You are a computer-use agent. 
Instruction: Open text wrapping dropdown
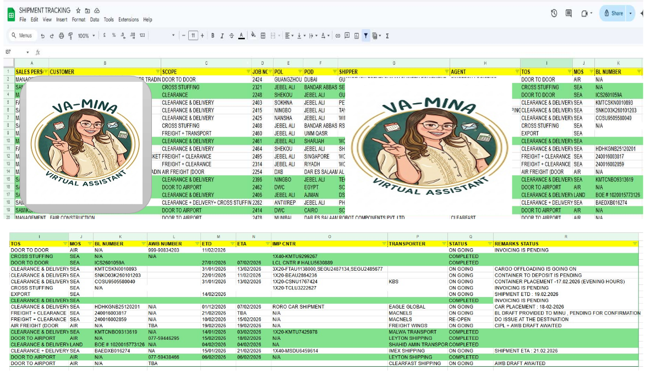coord(313,36)
